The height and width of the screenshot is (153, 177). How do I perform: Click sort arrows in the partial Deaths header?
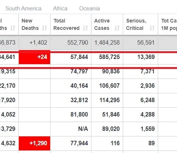[13, 28]
